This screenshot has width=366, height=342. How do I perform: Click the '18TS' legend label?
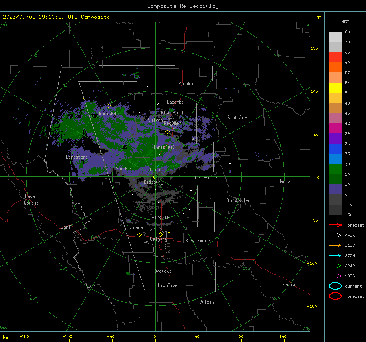click(350, 276)
